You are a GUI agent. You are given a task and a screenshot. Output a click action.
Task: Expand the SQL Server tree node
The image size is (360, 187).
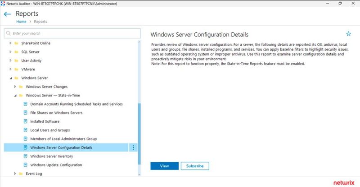[x=10, y=52]
